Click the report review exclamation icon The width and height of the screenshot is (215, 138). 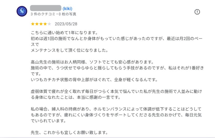pos(197,12)
